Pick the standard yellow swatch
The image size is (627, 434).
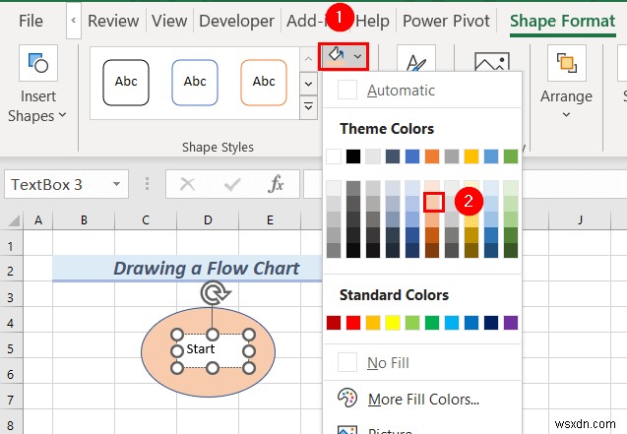coord(393,323)
